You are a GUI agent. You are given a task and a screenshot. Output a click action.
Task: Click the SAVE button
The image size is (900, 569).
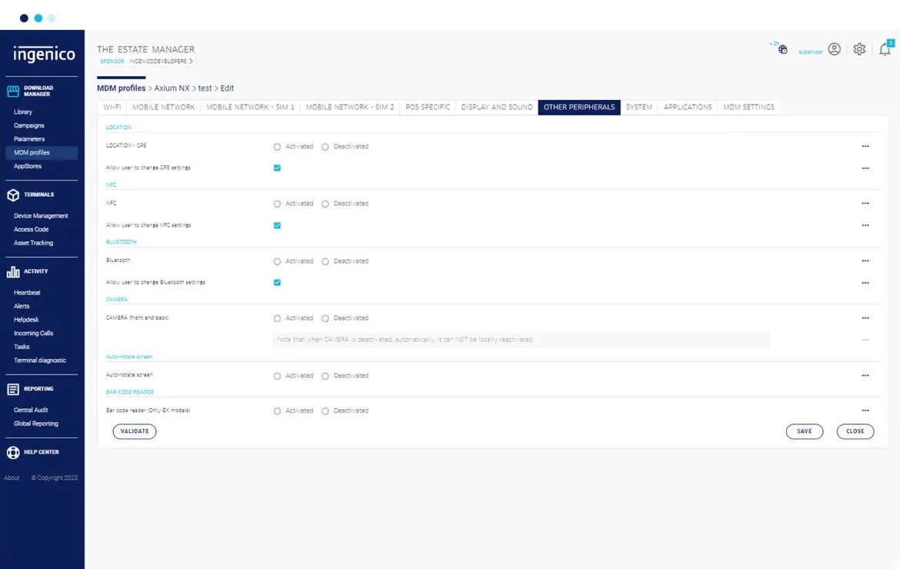click(x=804, y=431)
